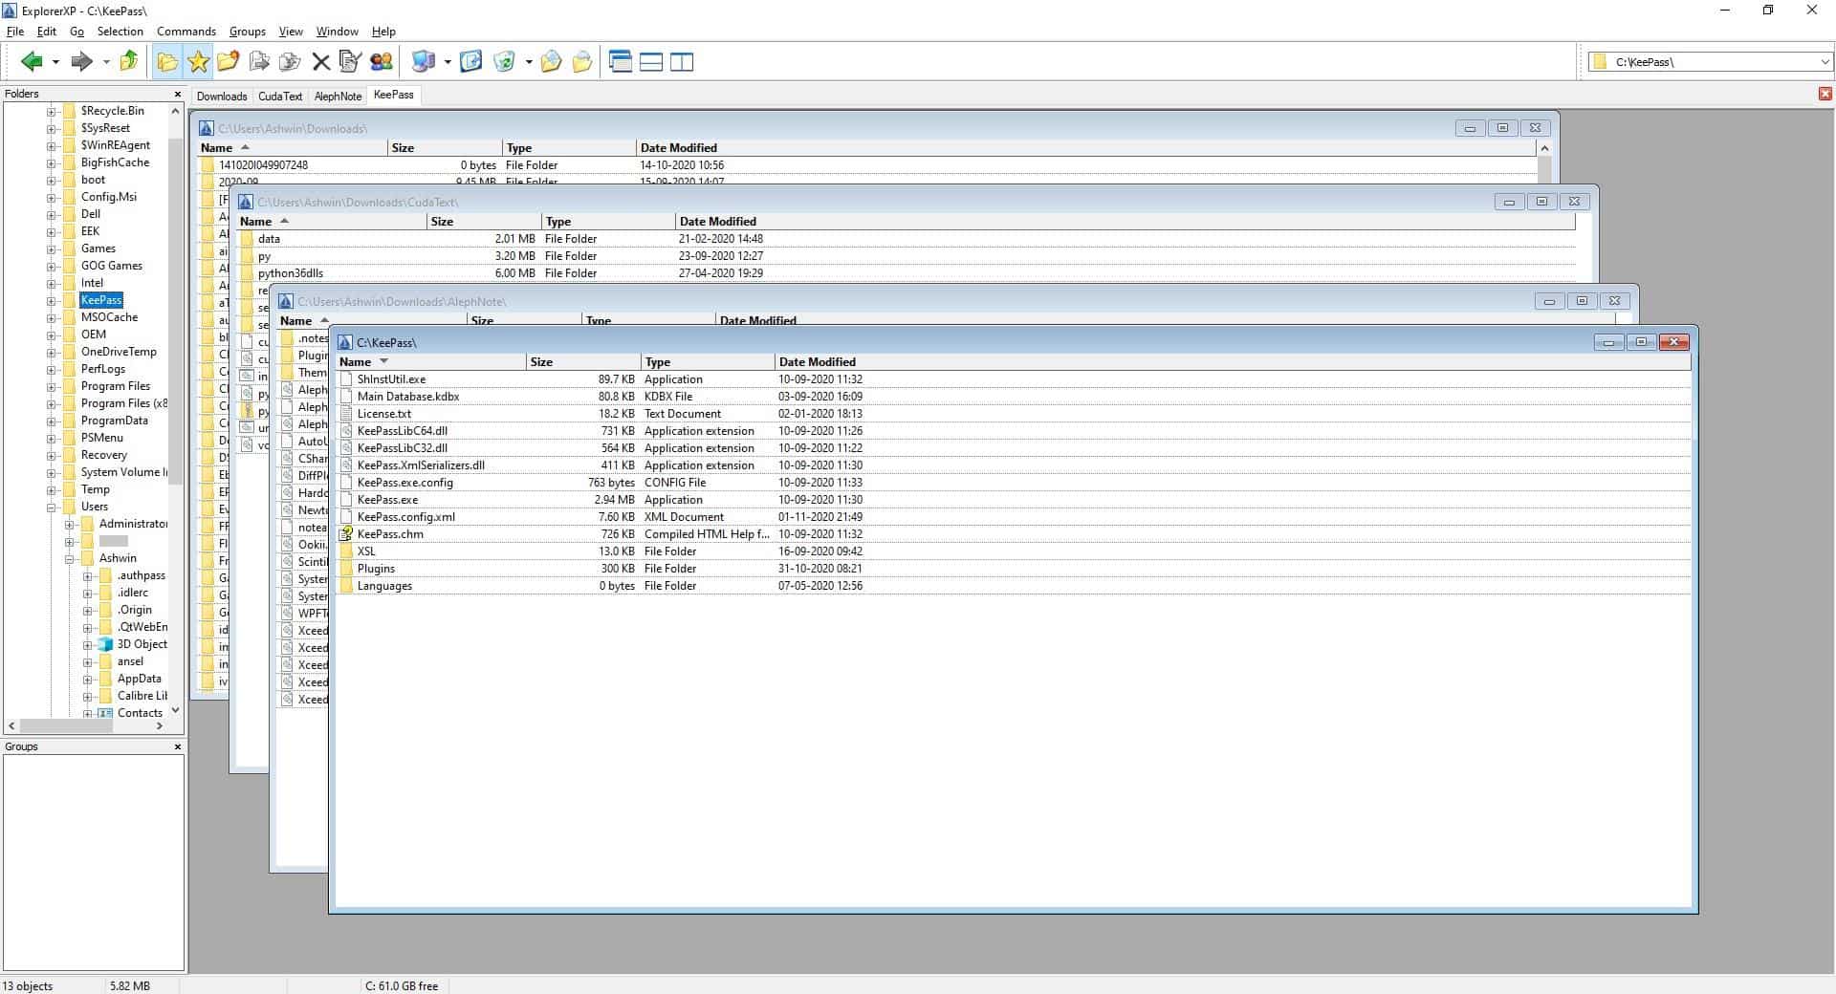
Task: Open the Window menu
Action: [x=338, y=32]
